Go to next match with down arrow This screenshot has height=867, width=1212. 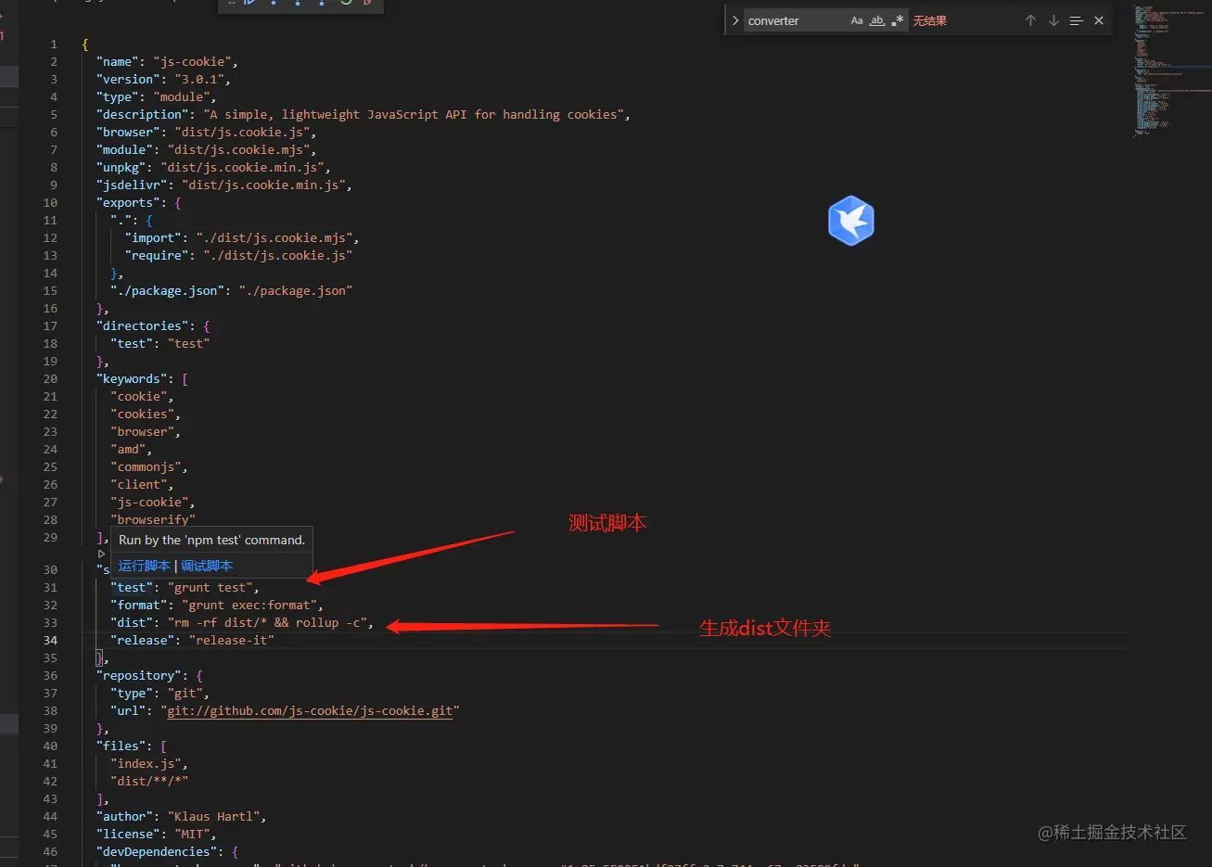(x=1053, y=20)
